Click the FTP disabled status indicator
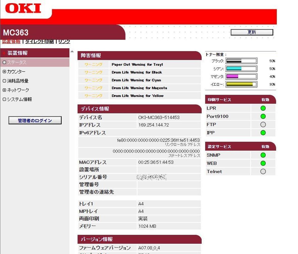 263,124
